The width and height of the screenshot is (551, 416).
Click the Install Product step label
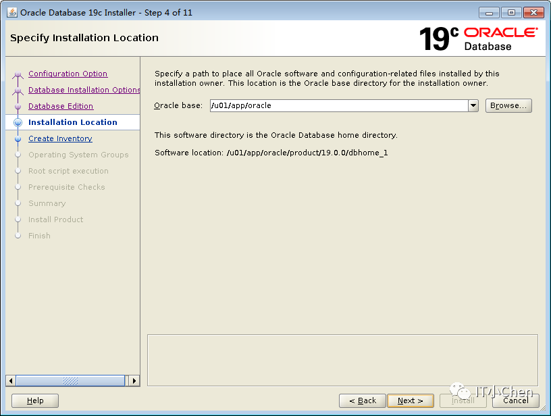56,219
